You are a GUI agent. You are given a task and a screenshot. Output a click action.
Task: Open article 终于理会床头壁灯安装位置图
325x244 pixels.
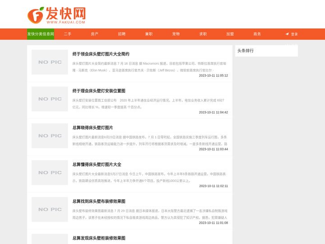[x=99, y=91]
